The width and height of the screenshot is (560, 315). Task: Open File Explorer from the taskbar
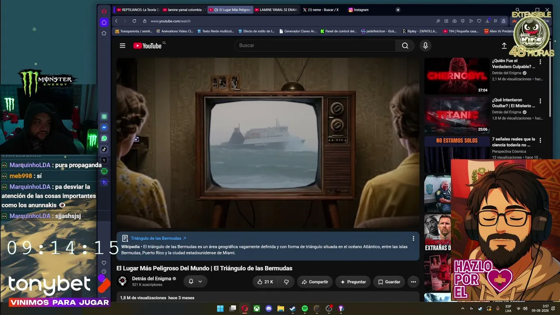click(281, 308)
